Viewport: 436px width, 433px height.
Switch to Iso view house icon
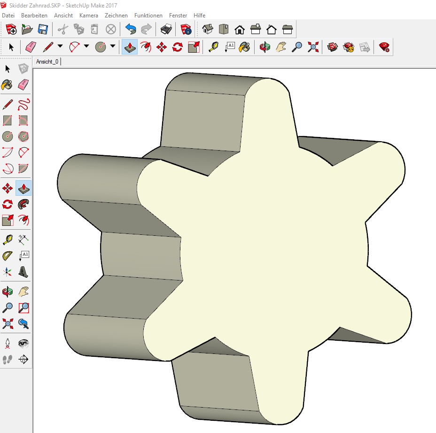pos(208,30)
